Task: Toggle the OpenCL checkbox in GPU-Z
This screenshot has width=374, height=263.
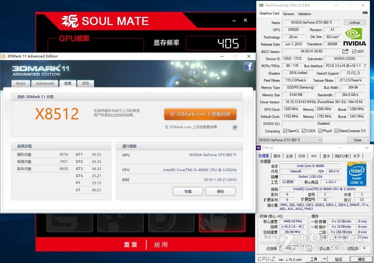Action: coord(285,131)
